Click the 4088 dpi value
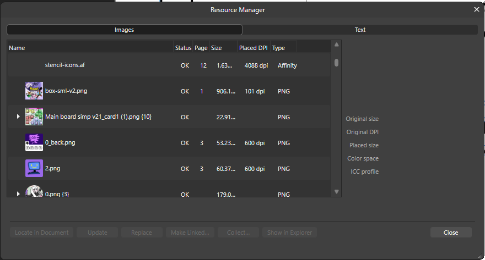Viewport: 485px width, 260px height. click(x=256, y=65)
